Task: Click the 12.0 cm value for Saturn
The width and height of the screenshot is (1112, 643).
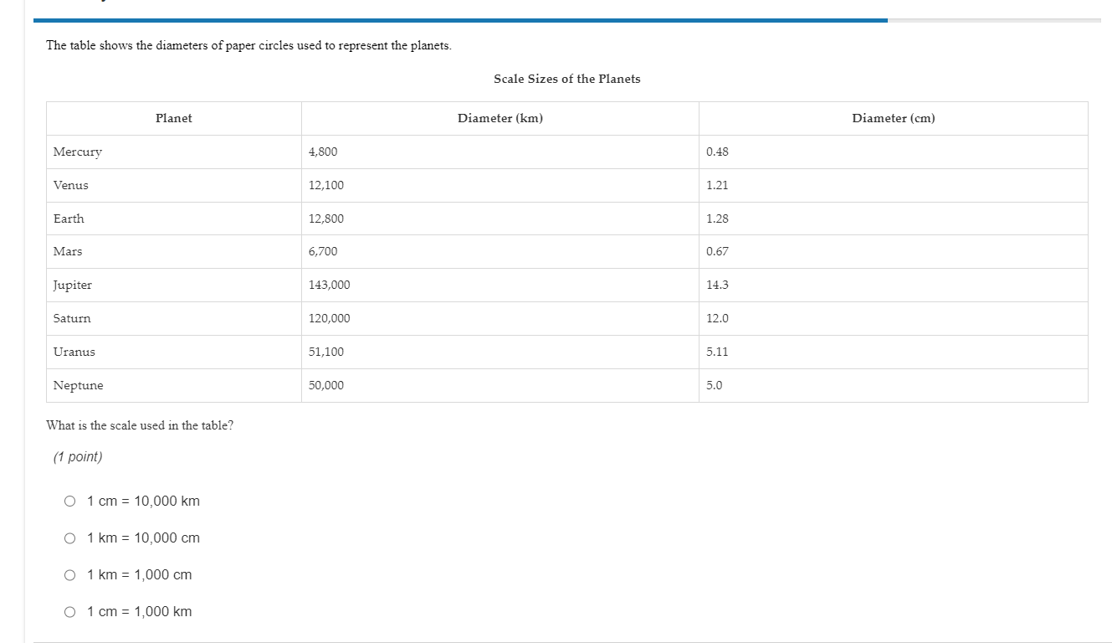Action: (717, 318)
